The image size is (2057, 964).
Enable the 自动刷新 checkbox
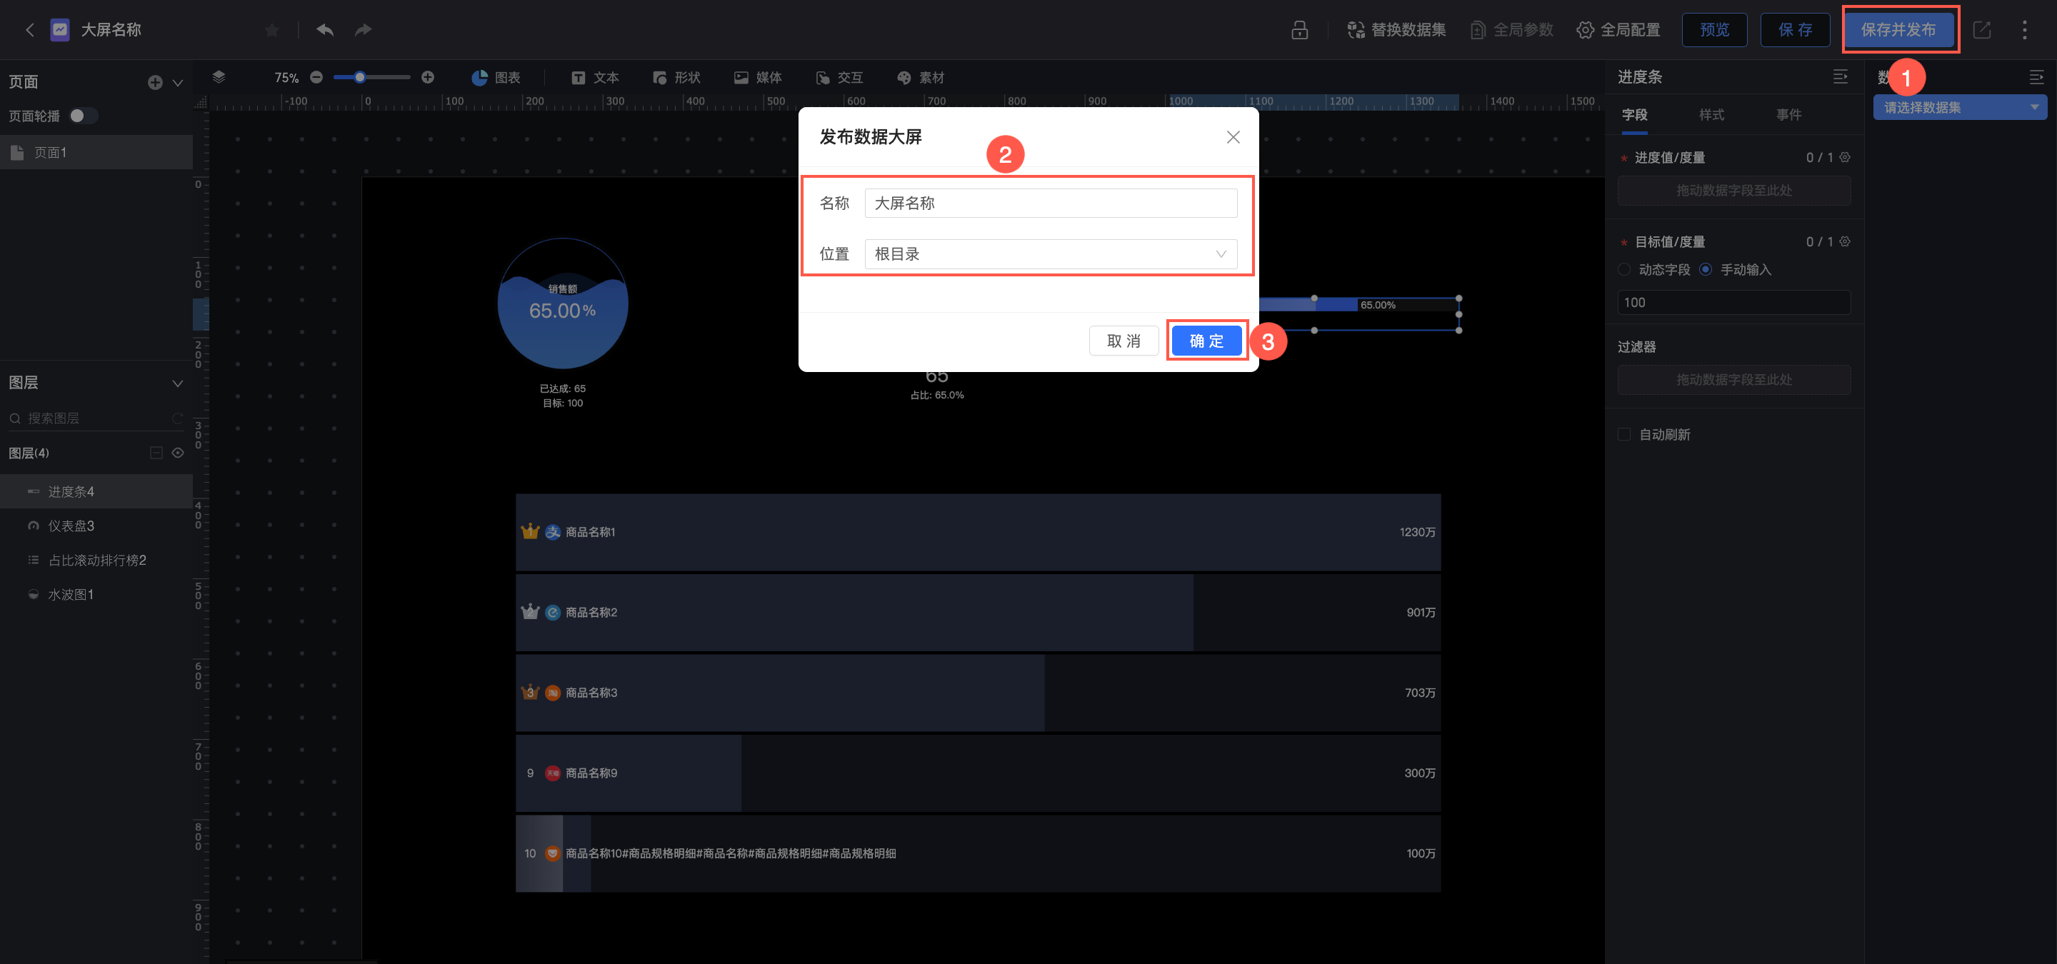point(1623,434)
